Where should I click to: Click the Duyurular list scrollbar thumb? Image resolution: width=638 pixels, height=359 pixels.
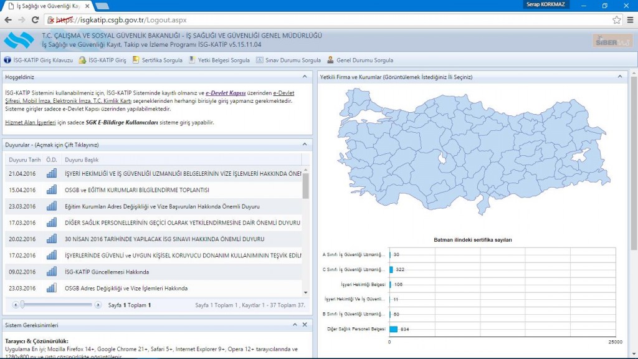(305, 186)
